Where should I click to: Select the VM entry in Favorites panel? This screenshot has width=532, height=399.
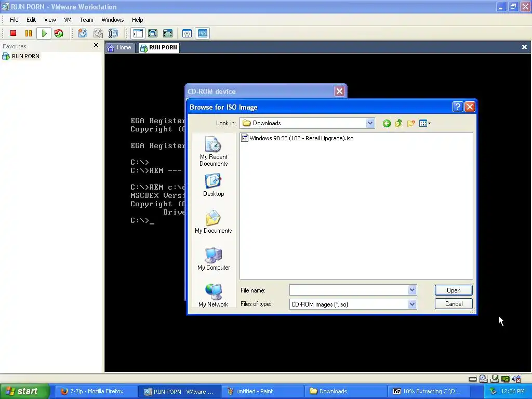(21, 56)
